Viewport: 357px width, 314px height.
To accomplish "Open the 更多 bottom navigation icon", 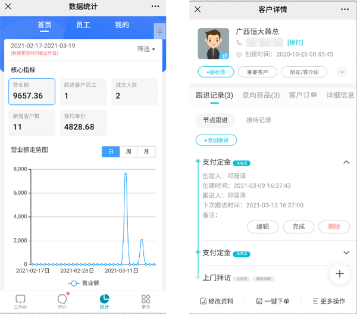I will [146, 301].
